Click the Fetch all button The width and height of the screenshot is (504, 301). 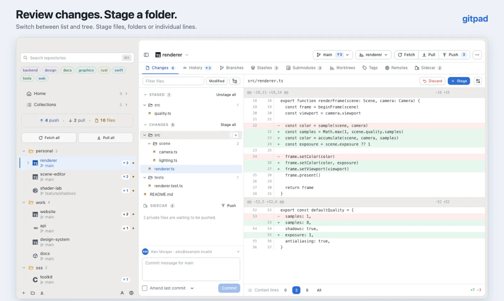click(49, 138)
